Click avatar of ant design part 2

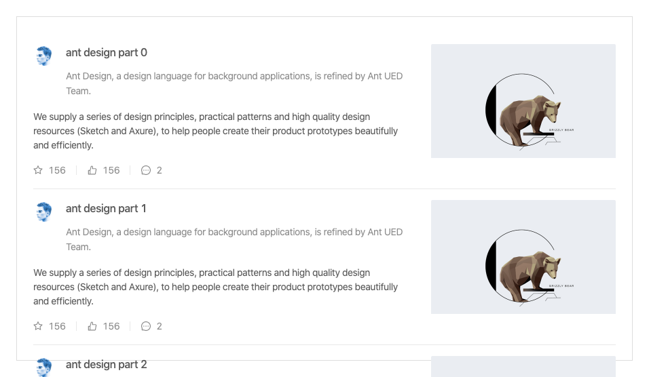(x=44, y=367)
